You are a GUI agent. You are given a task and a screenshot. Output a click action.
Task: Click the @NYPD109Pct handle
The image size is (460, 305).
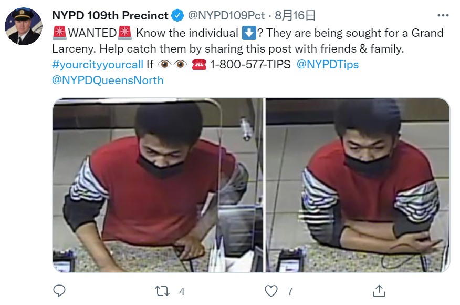226,16
